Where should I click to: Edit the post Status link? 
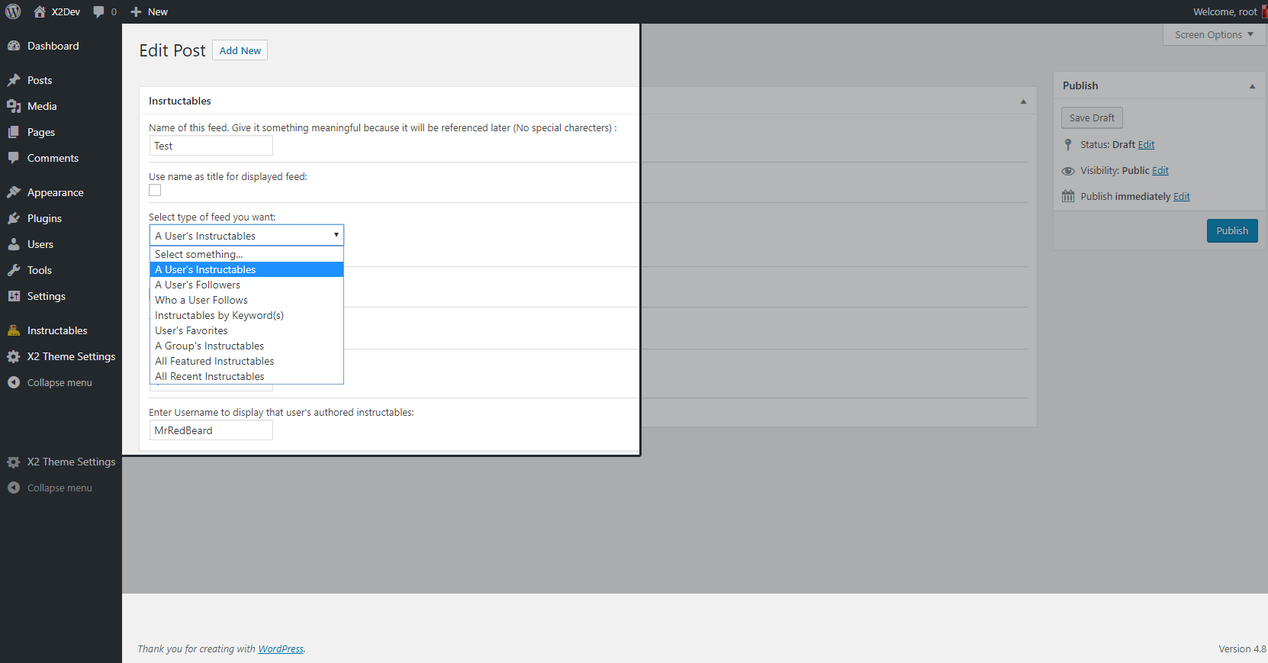(1146, 144)
